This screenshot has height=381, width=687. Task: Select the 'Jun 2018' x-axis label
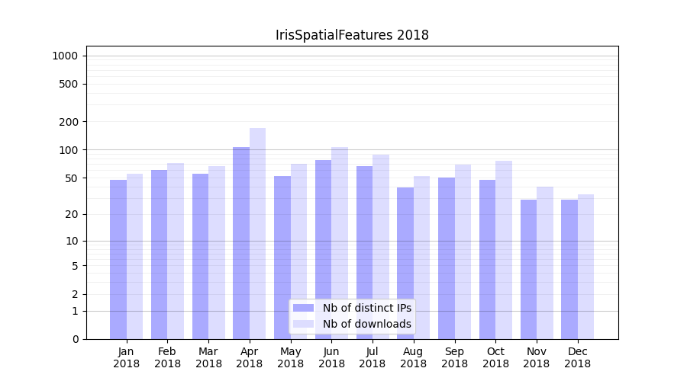pos(331,357)
